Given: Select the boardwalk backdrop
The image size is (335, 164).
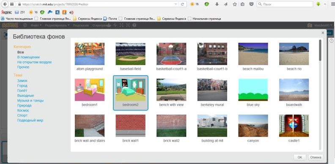Looking at the screenshot, I should (x=294, y=93).
